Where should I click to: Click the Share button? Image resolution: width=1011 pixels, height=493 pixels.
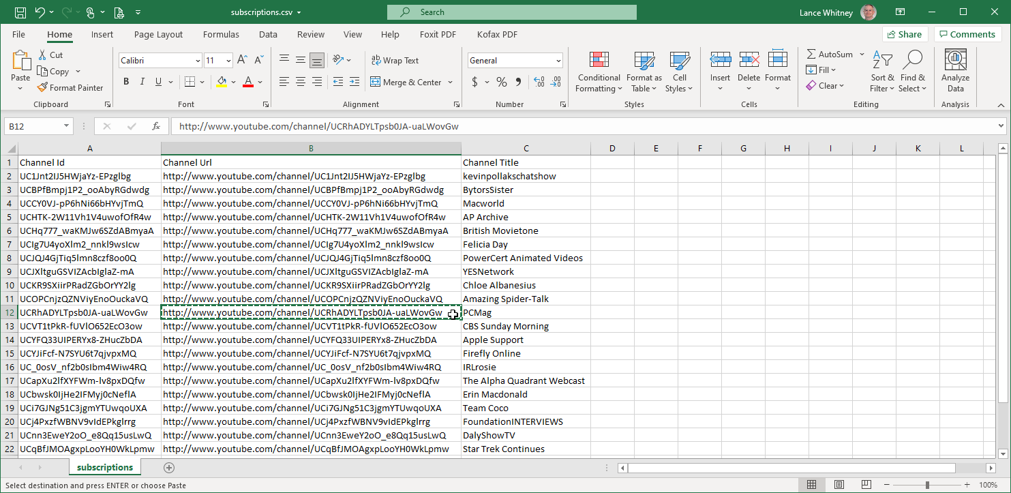point(905,35)
